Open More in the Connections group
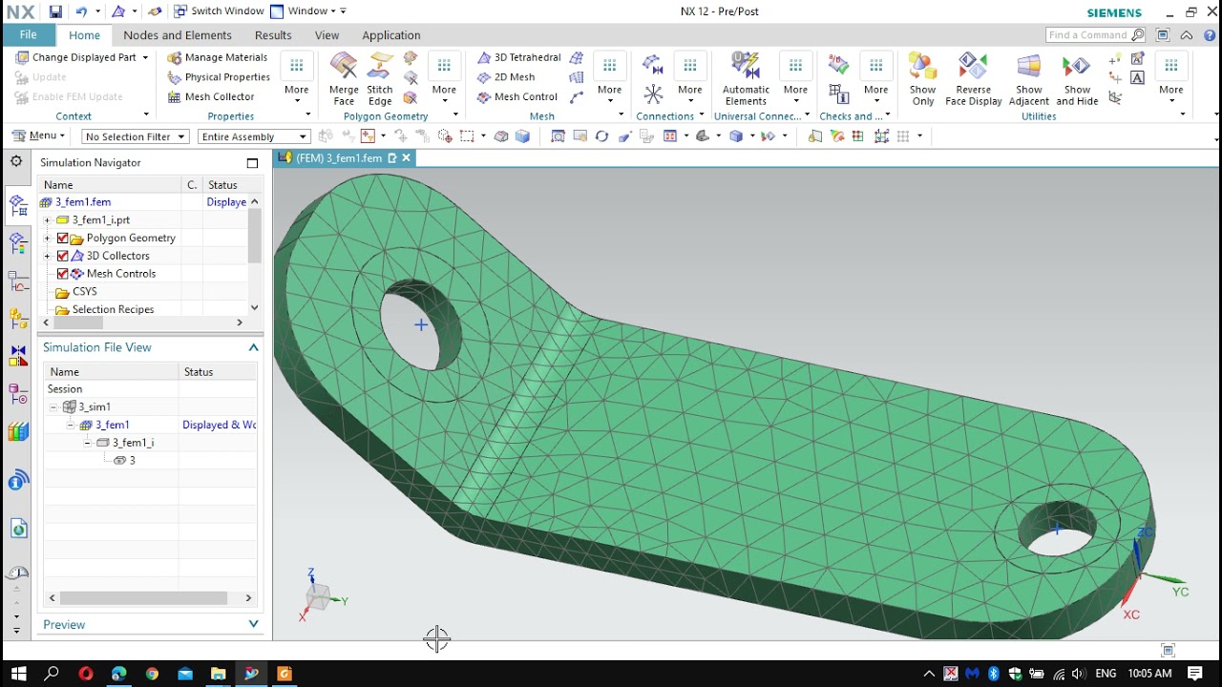 [x=690, y=79]
